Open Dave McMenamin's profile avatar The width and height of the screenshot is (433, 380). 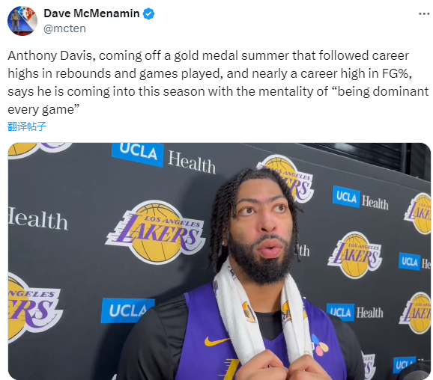[22, 21]
